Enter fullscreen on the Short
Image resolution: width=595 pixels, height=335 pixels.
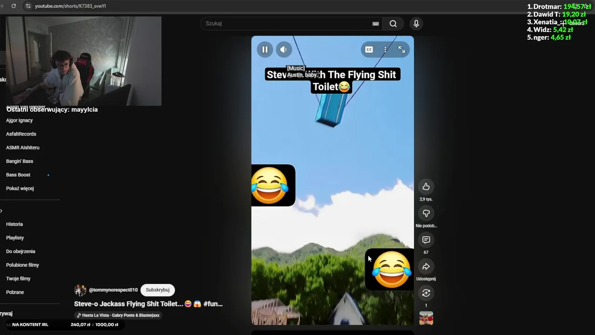coord(402,50)
